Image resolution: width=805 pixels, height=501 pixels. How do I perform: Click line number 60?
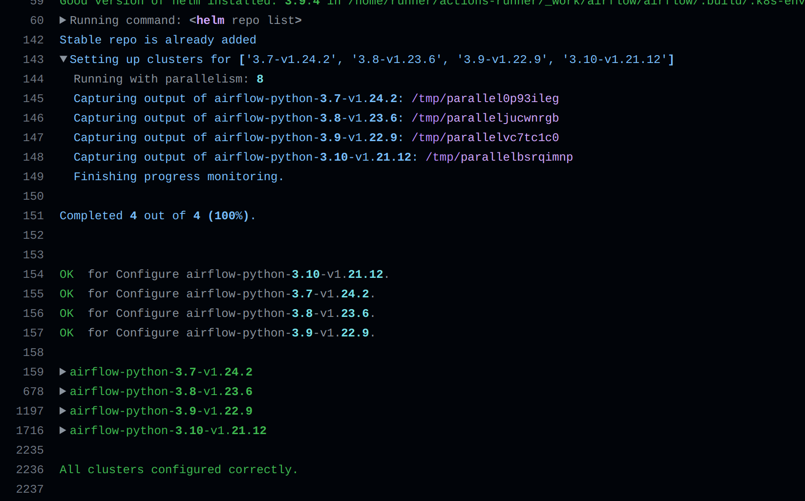click(x=37, y=21)
